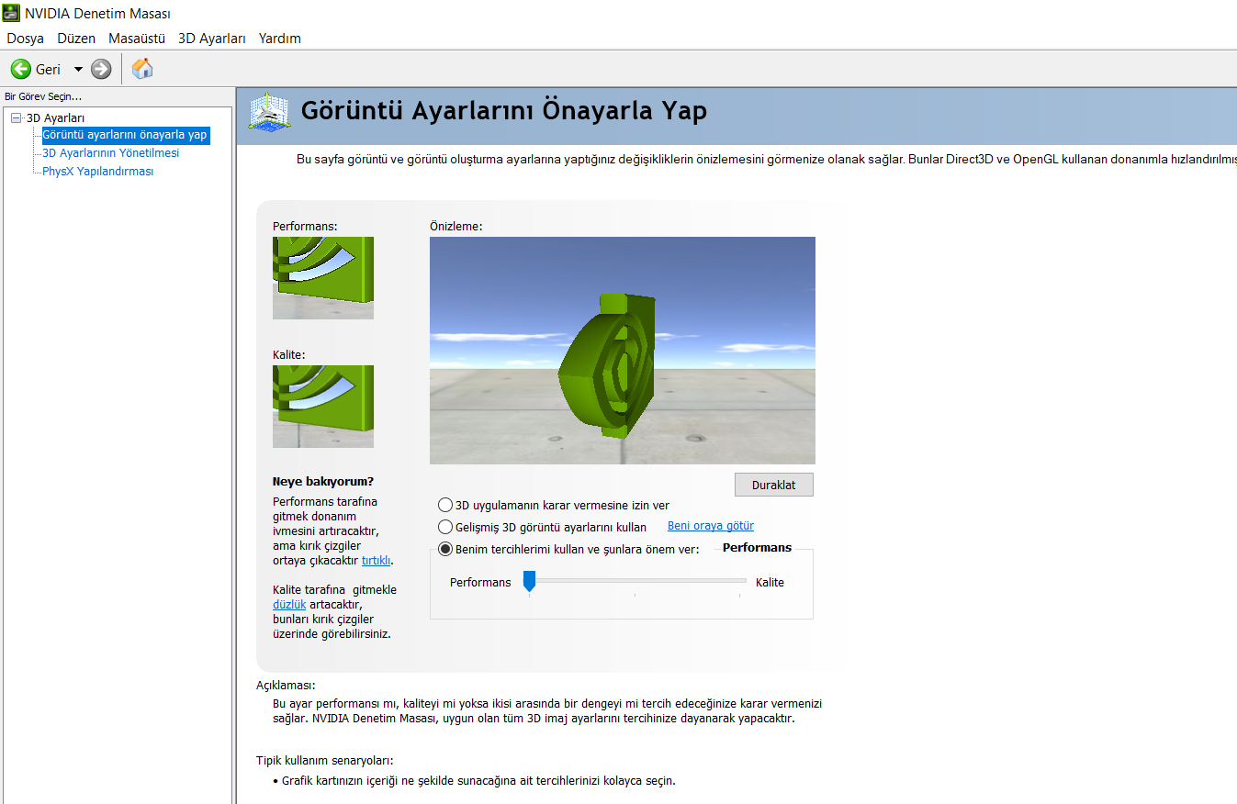Select Görüntü ayarlarını önayarla yap tree item
The width and height of the screenshot is (1237, 804).
point(126,135)
